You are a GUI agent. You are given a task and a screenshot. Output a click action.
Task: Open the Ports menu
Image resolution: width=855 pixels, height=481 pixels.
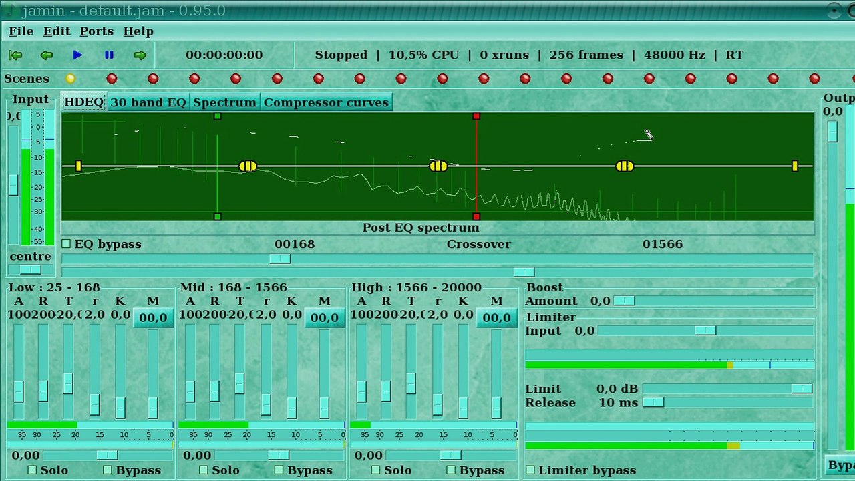pyautogui.click(x=97, y=31)
